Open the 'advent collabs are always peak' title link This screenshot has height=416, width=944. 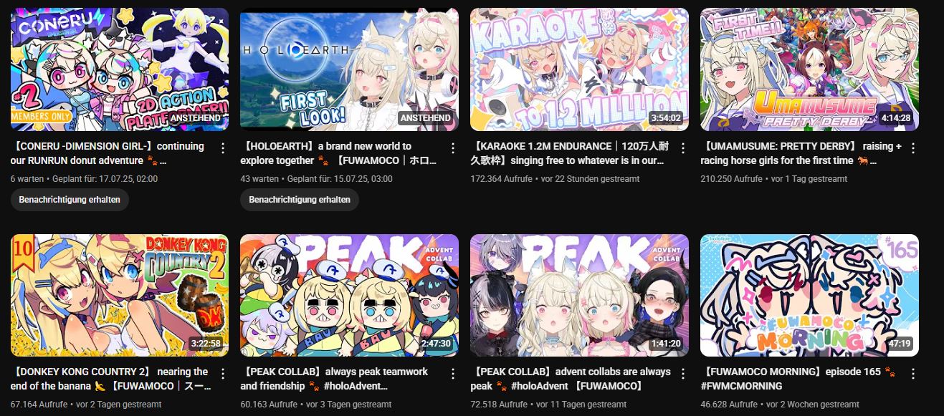tap(571, 379)
